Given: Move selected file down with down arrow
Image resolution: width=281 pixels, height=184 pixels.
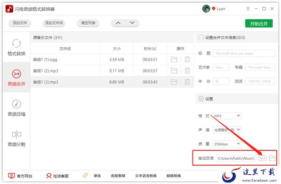Looking at the screenshot, I should 132,23.
